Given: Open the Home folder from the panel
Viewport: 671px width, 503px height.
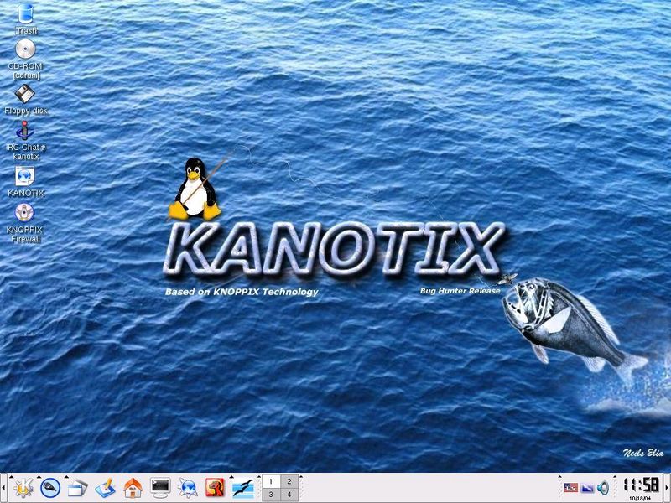Looking at the screenshot, I should click(x=133, y=488).
